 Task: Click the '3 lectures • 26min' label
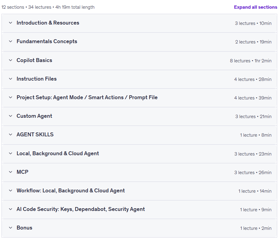(253, 172)
